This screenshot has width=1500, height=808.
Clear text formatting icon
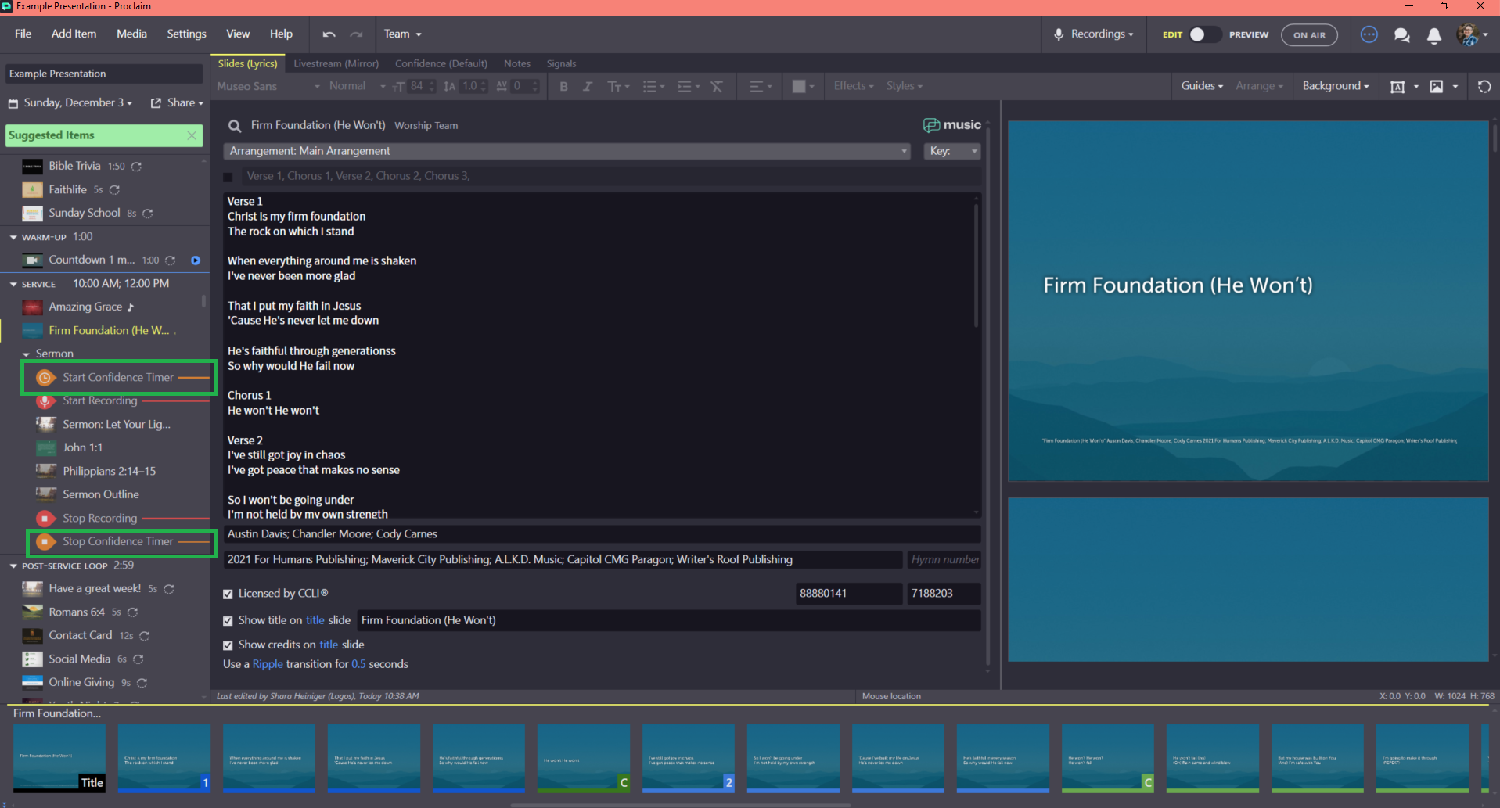(717, 86)
